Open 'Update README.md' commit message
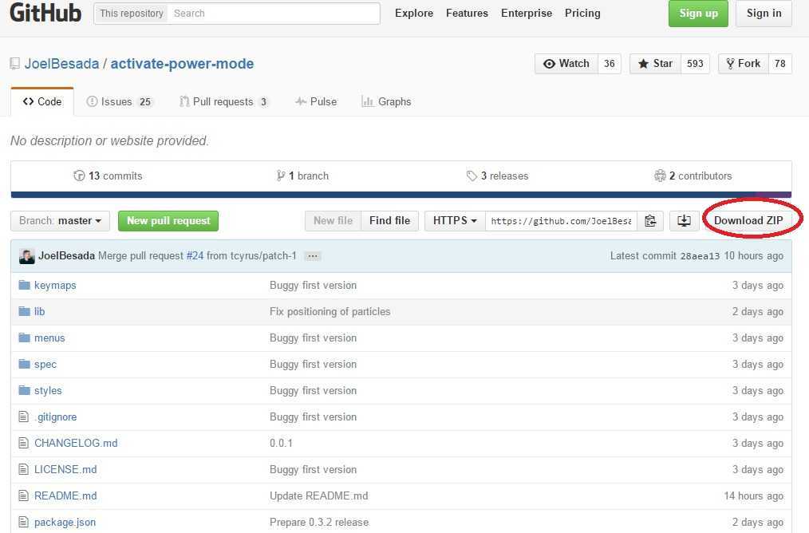 (x=319, y=495)
